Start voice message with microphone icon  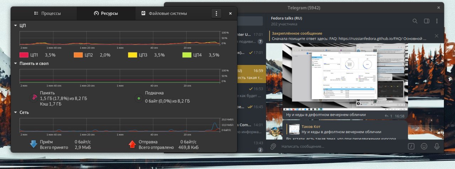tap(437, 146)
